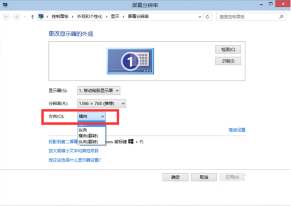
Task: Open the 分辨率 resolution dropdown
Action: point(102,103)
